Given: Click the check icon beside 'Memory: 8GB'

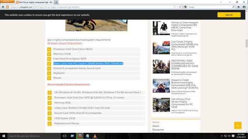Looking at the screenshot, I should (x=50, y=103).
